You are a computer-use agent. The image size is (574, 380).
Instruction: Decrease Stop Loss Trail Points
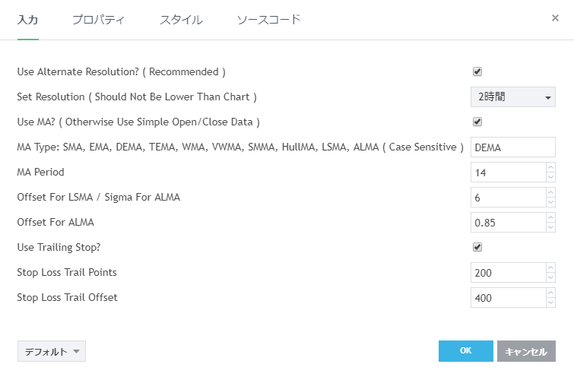coord(550,277)
